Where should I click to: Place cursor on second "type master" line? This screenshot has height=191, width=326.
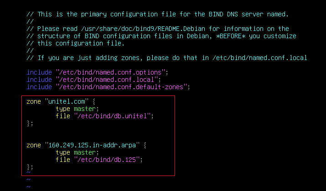coord(77,152)
